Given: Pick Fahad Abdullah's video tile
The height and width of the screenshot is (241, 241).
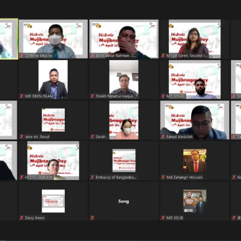Looking at the screenshot, I should tap(195, 120).
